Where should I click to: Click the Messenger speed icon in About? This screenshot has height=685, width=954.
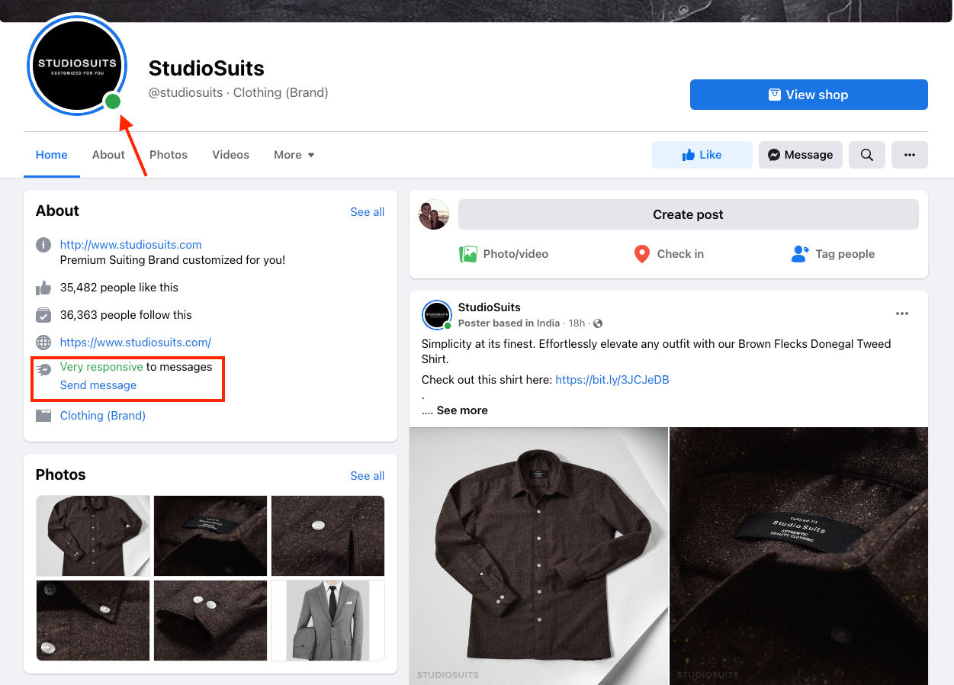coord(43,370)
